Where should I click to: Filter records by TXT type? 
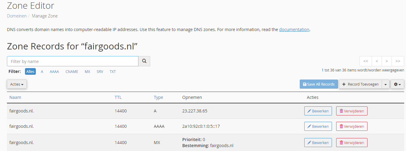click(x=113, y=72)
